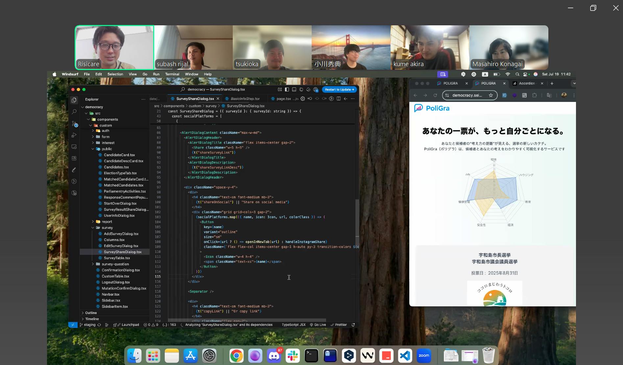Open SurveyTable.tsx in the Explorer
The image size is (623, 365).
[117, 258]
